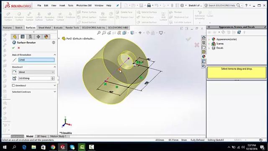Open the FeatureManager design tree tab
The height and width of the screenshot is (151, 268).
15,36
